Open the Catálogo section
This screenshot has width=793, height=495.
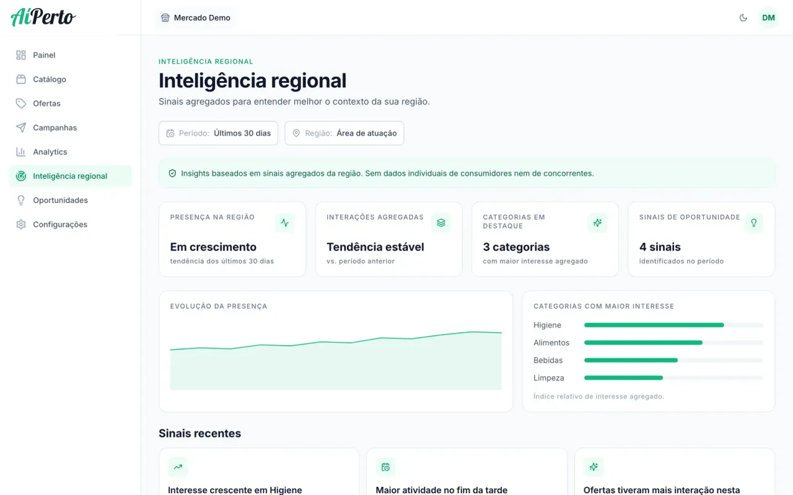tap(71, 79)
